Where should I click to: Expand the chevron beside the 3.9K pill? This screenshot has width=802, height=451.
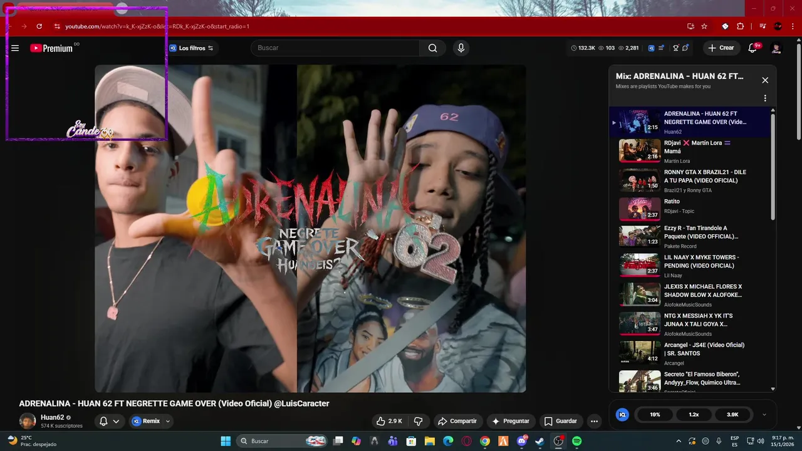764,415
